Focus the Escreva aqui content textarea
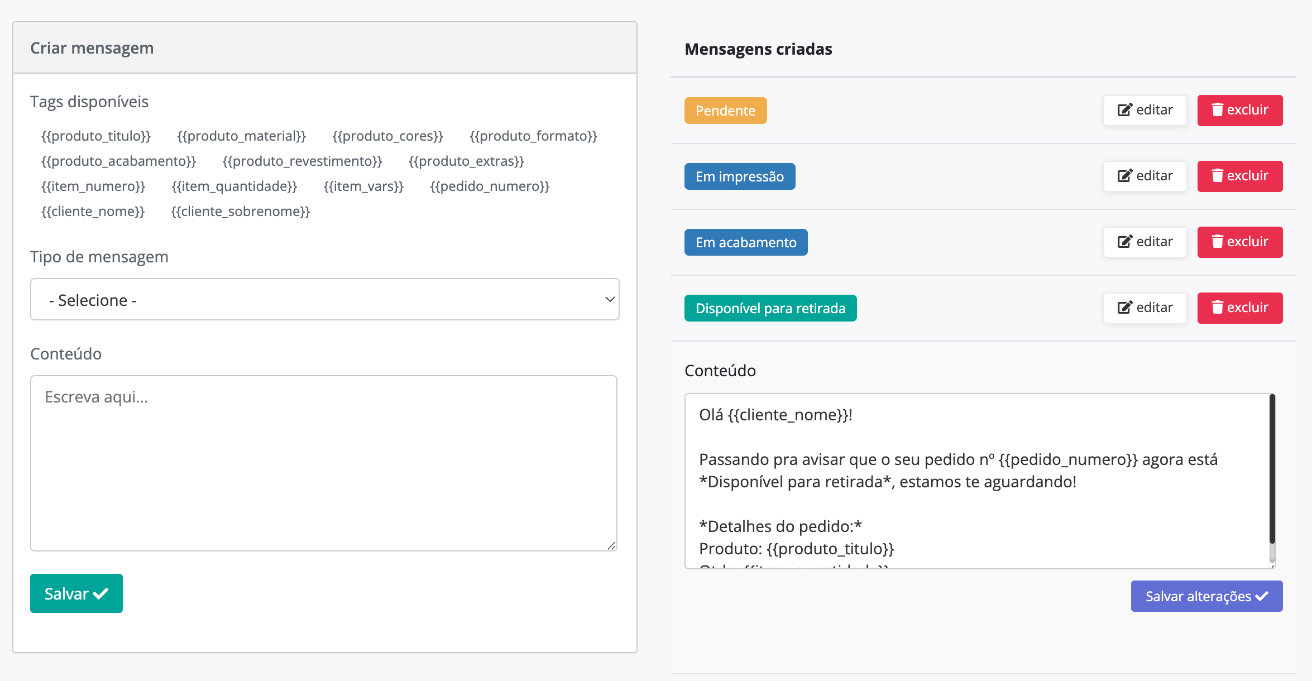Image resolution: width=1312 pixels, height=681 pixels. (324, 463)
